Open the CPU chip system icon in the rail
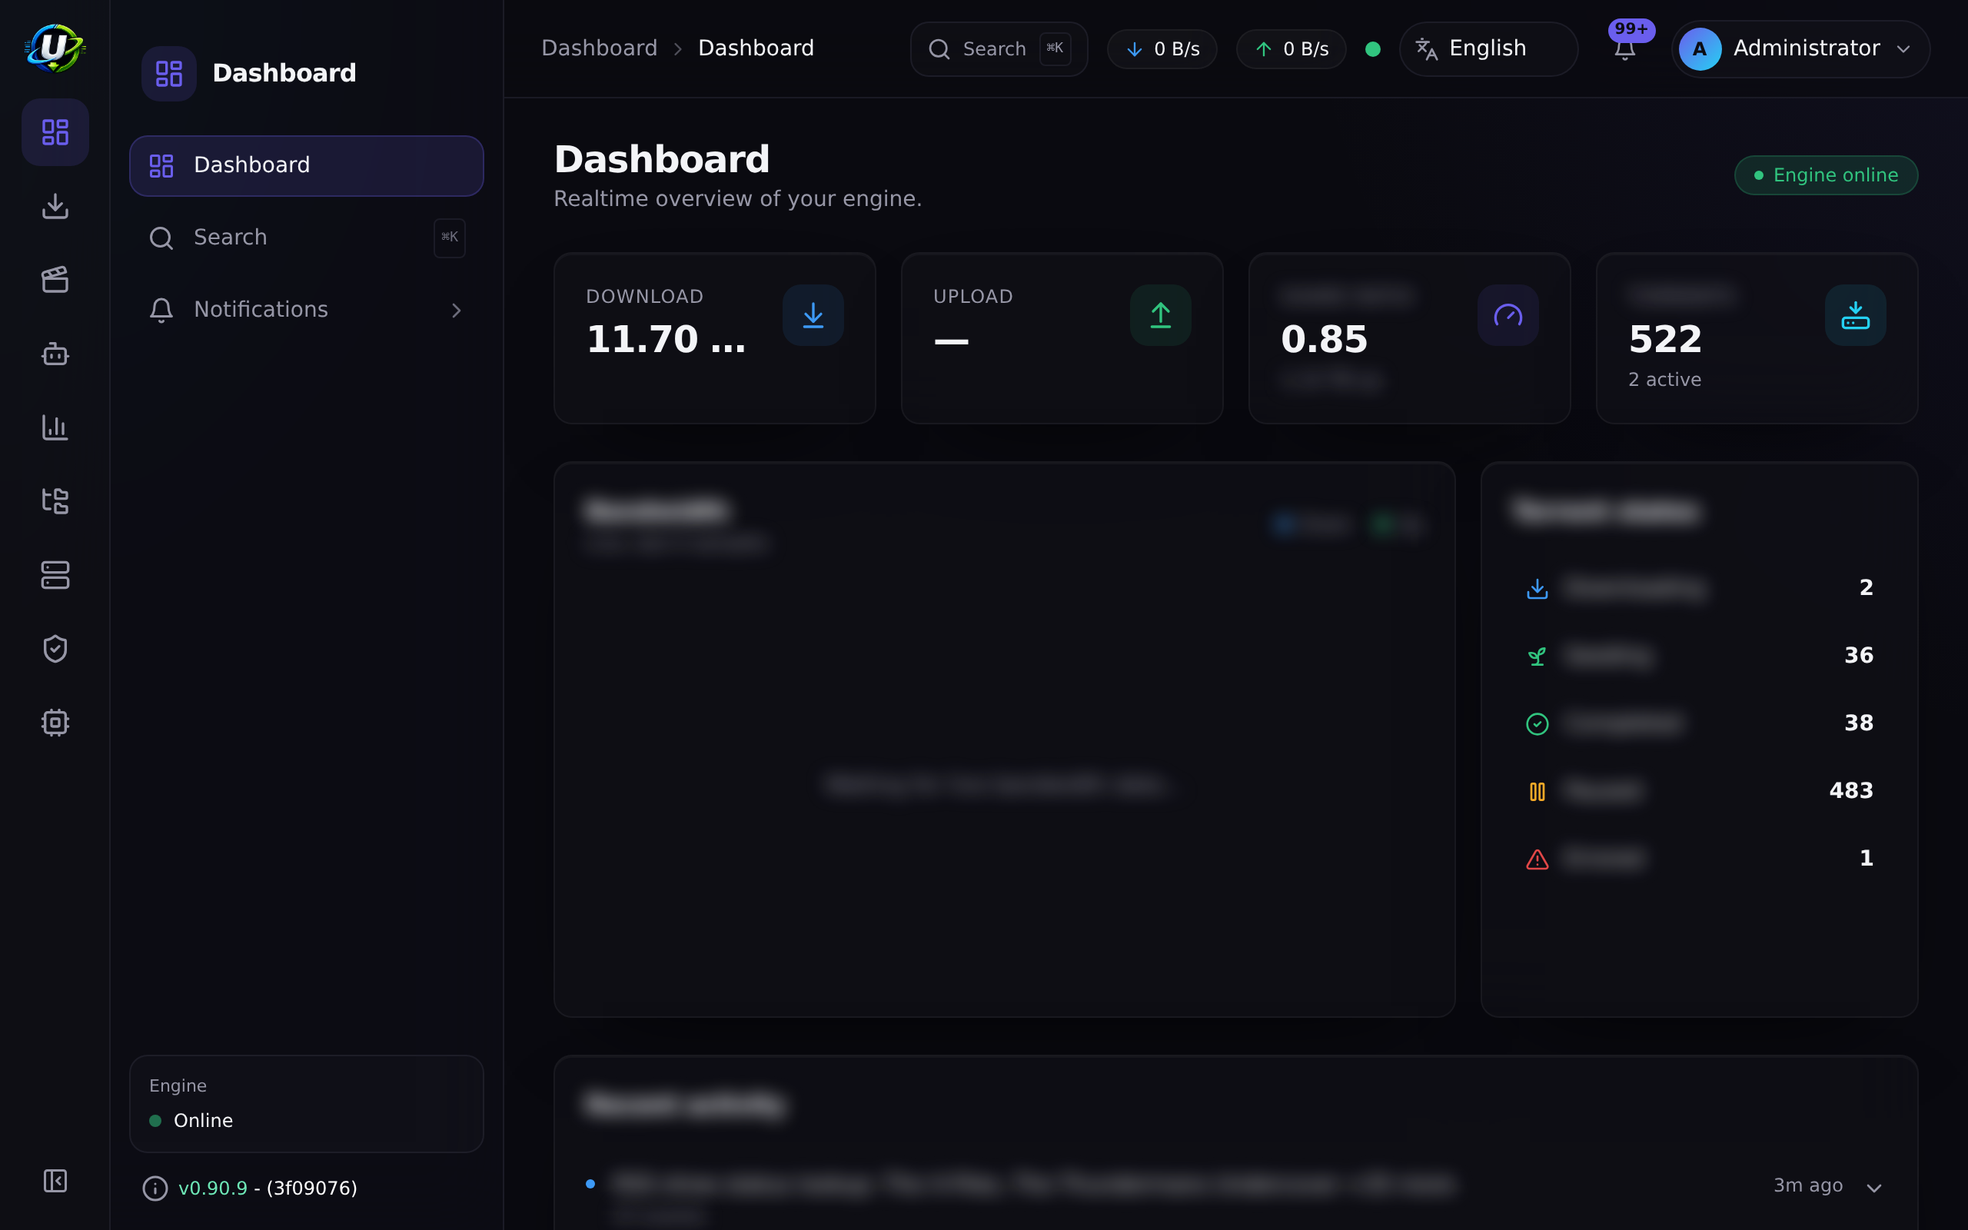The width and height of the screenshot is (1968, 1230). tap(55, 723)
